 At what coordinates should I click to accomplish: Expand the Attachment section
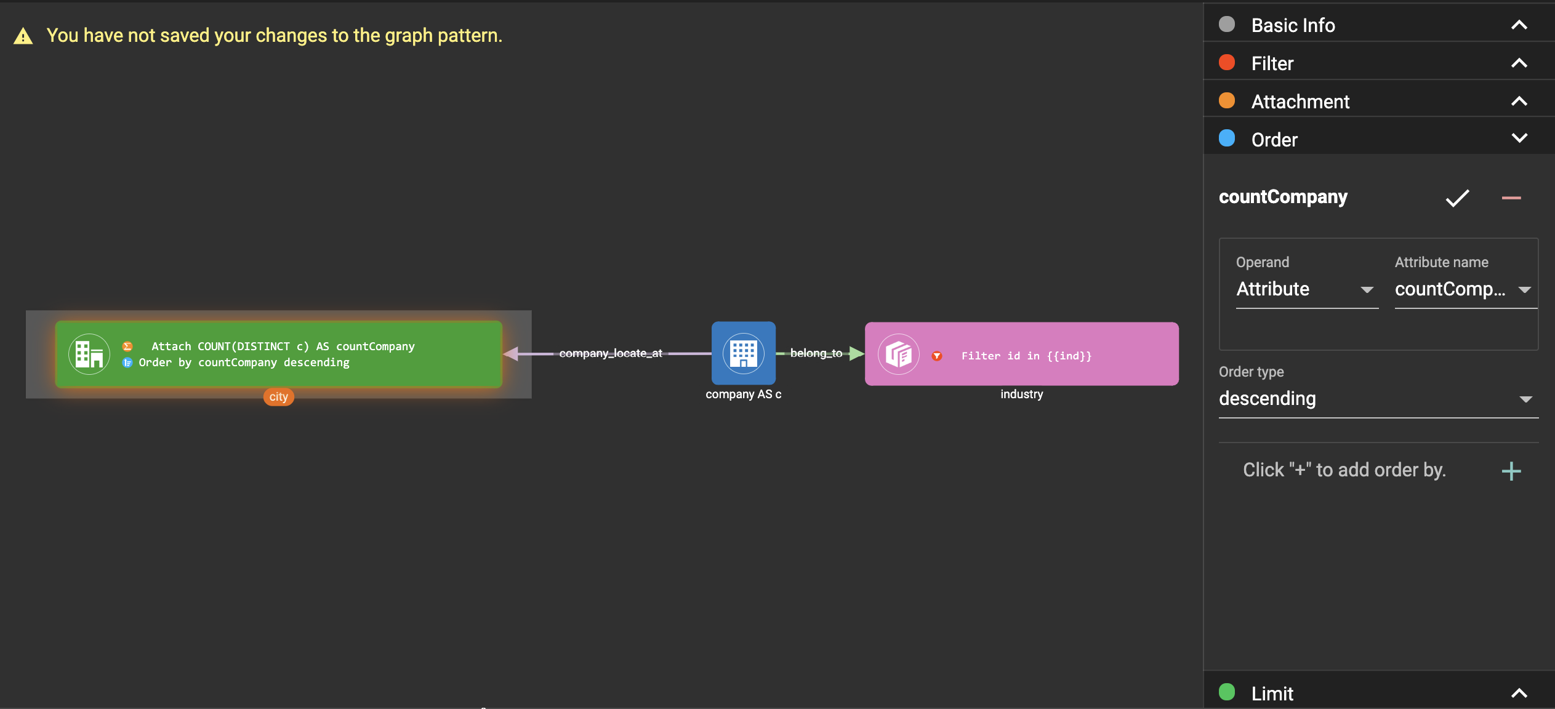(x=1519, y=102)
